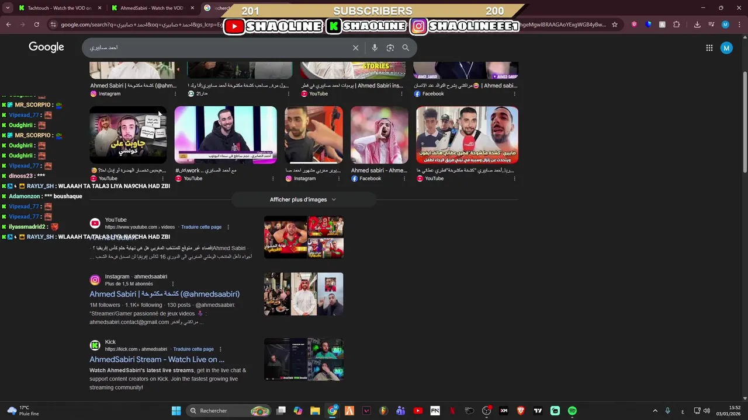The image size is (748, 420).
Task: Open the yellow-text gaming YouTube thumbnail
Action: click(x=128, y=135)
